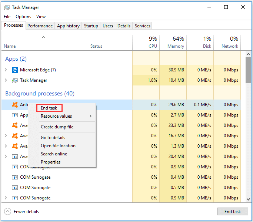The height and width of the screenshot is (222, 253).
Task: Click the first COM Surrogate process icon
Action: click(15, 167)
